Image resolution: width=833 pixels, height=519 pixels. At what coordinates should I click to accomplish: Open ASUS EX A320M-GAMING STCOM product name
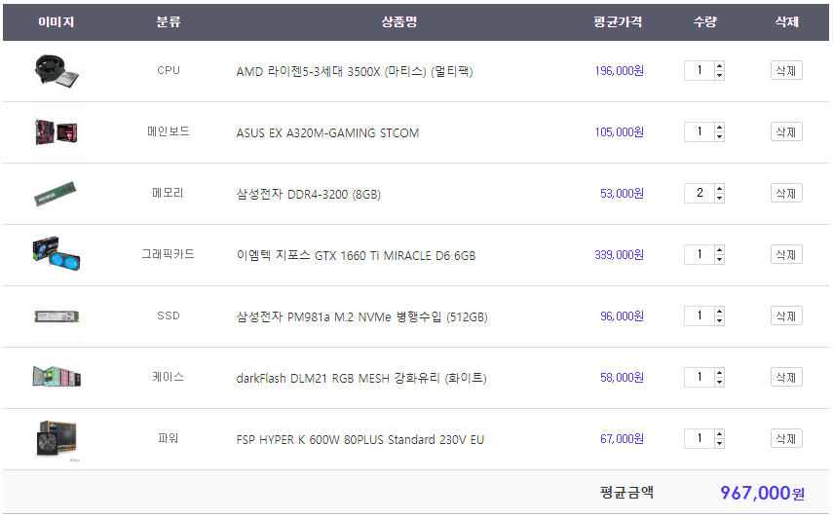[327, 132]
